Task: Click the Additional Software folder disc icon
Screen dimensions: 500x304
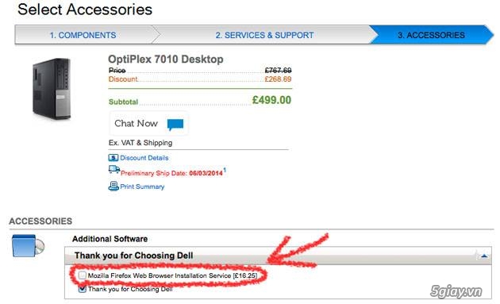Action: [28, 246]
